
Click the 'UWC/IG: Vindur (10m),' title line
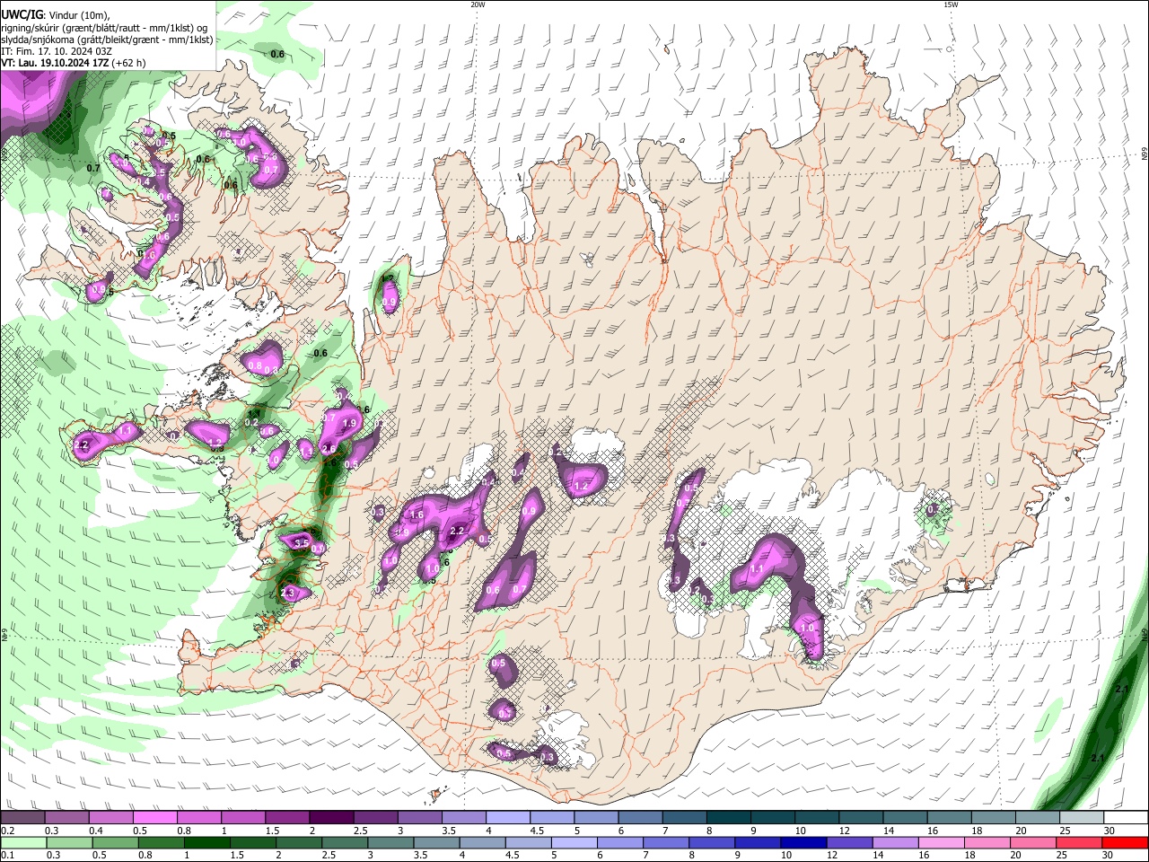pos(56,15)
